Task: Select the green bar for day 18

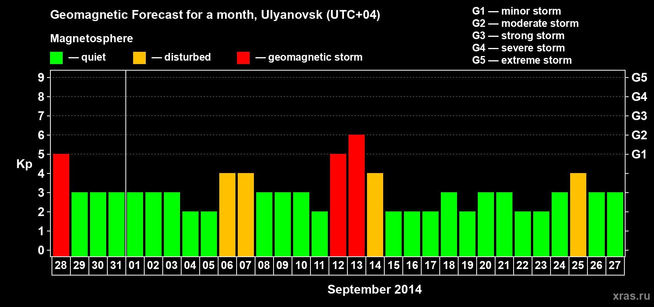Action: point(449,224)
